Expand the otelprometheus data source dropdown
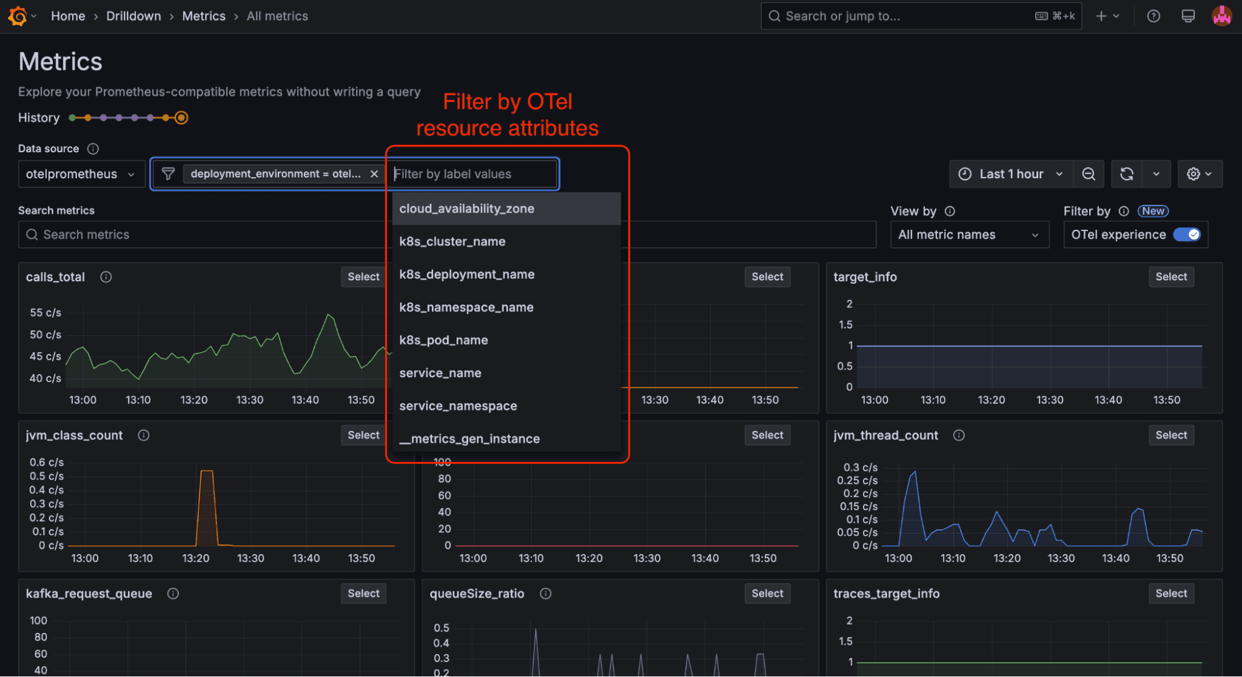This screenshot has height=677, width=1242. tap(81, 174)
